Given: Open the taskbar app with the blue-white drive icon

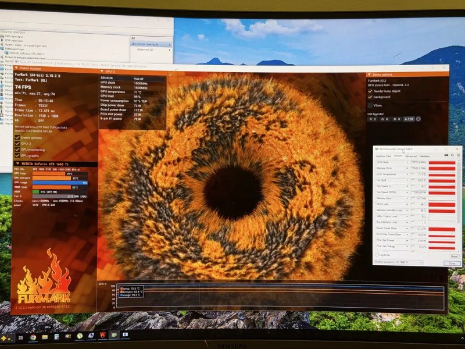Looking at the screenshot, I should 91,336.
